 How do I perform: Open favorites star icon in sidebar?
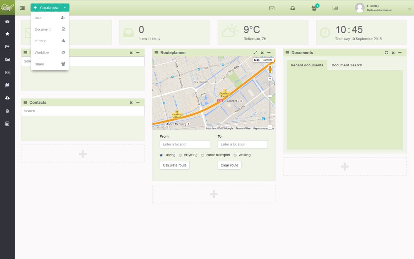pyautogui.click(x=7, y=34)
